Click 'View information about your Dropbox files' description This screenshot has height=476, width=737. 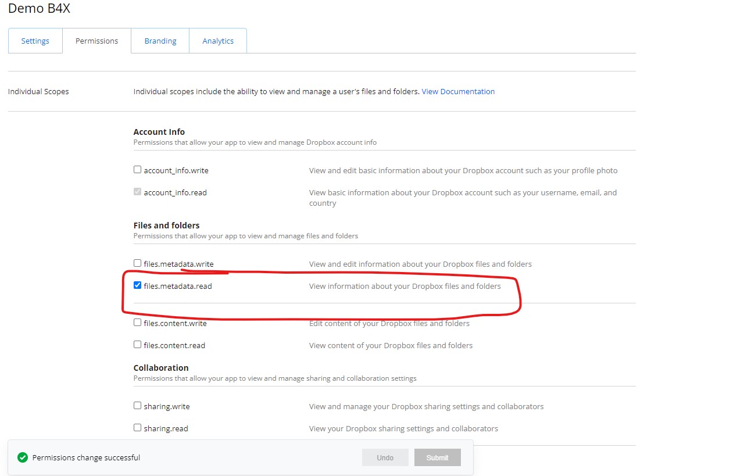[405, 286]
